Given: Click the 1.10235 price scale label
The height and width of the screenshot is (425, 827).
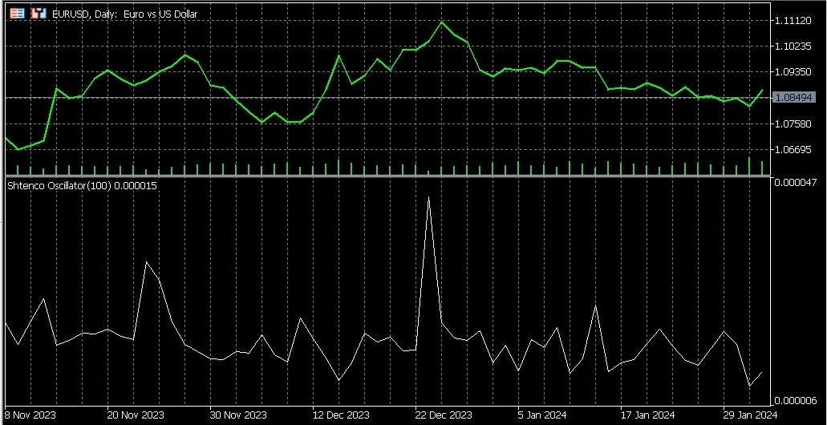Looking at the screenshot, I should tap(793, 46).
